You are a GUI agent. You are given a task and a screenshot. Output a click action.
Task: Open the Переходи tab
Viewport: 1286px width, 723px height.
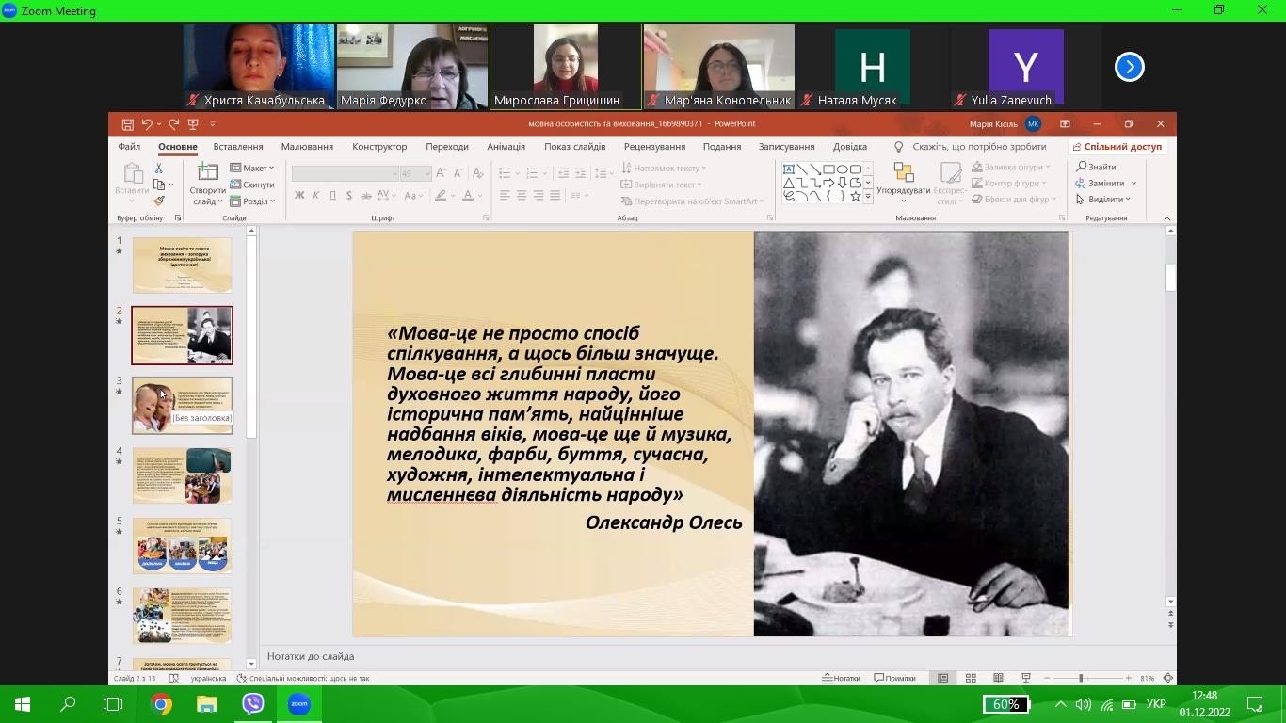(x=447, y=147)
